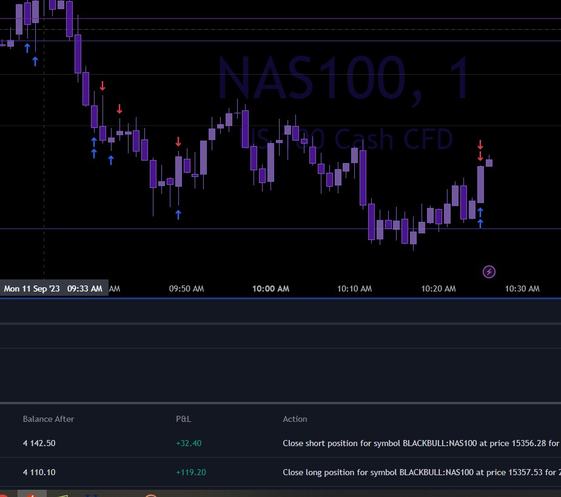This screenshot has width=561, height=497.
Task: Select the lone blue buy arrow below the 09:49 candle
Action: pyautogui.click(x=178, y=215)
